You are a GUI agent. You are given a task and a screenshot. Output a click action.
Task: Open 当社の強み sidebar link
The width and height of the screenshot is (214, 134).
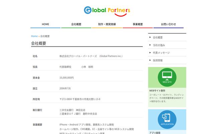pos(159,45)
